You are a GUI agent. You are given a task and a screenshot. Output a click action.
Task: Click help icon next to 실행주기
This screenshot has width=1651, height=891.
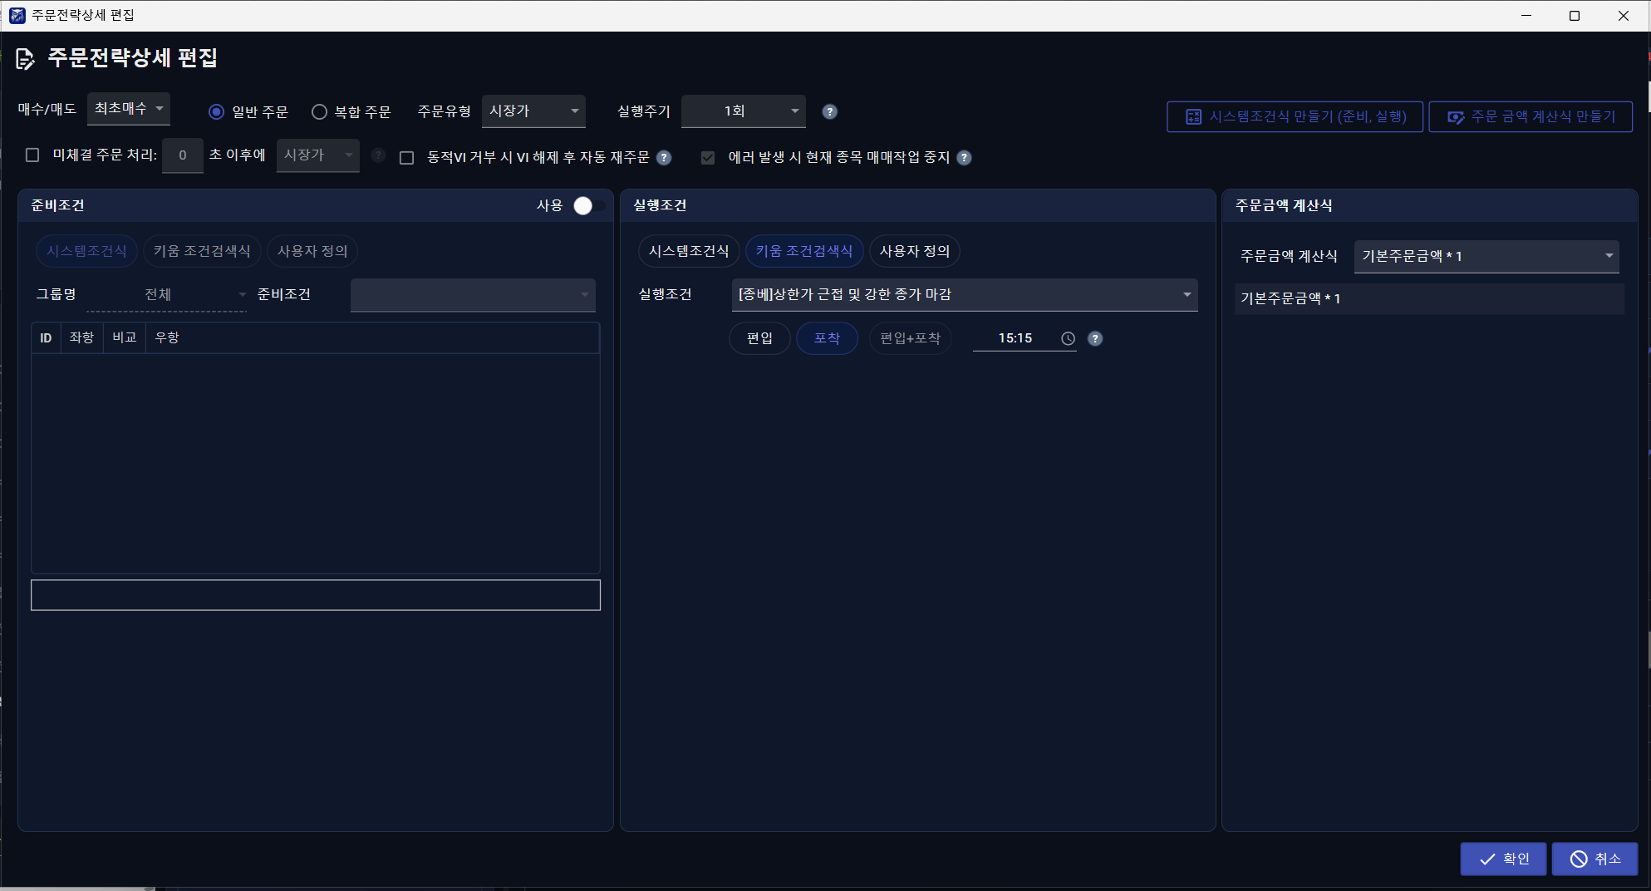829,111
